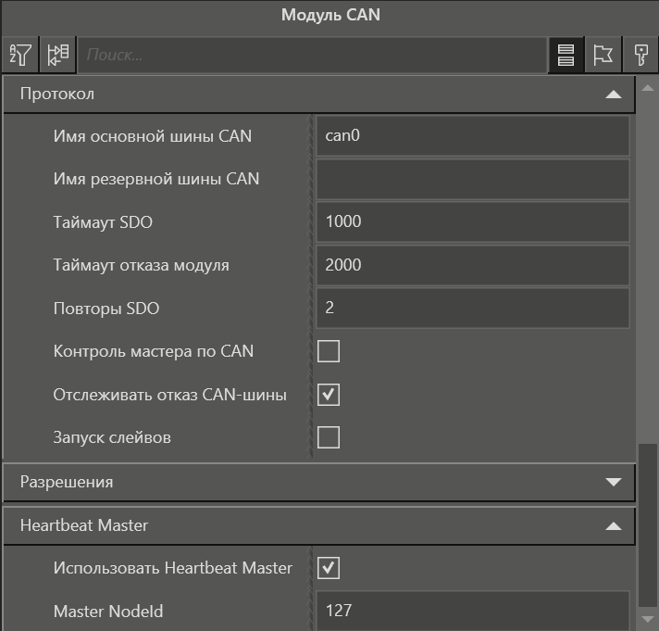Click the expand/collapse tree structure icon
This screenshot has height=631, width=659.
coord(57,55)
